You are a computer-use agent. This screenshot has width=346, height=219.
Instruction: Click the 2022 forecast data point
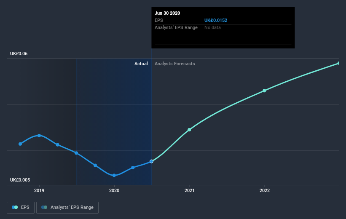(264, 91)
